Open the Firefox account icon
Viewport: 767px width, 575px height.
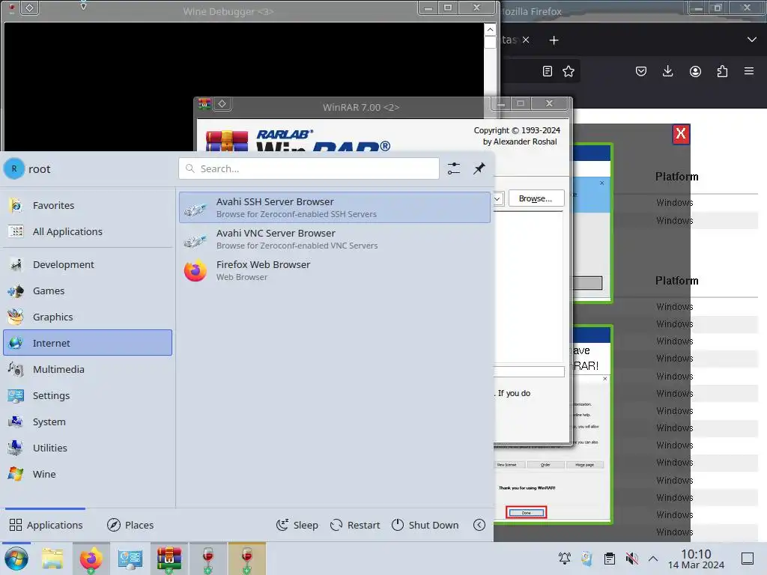[x=695, y=71]
